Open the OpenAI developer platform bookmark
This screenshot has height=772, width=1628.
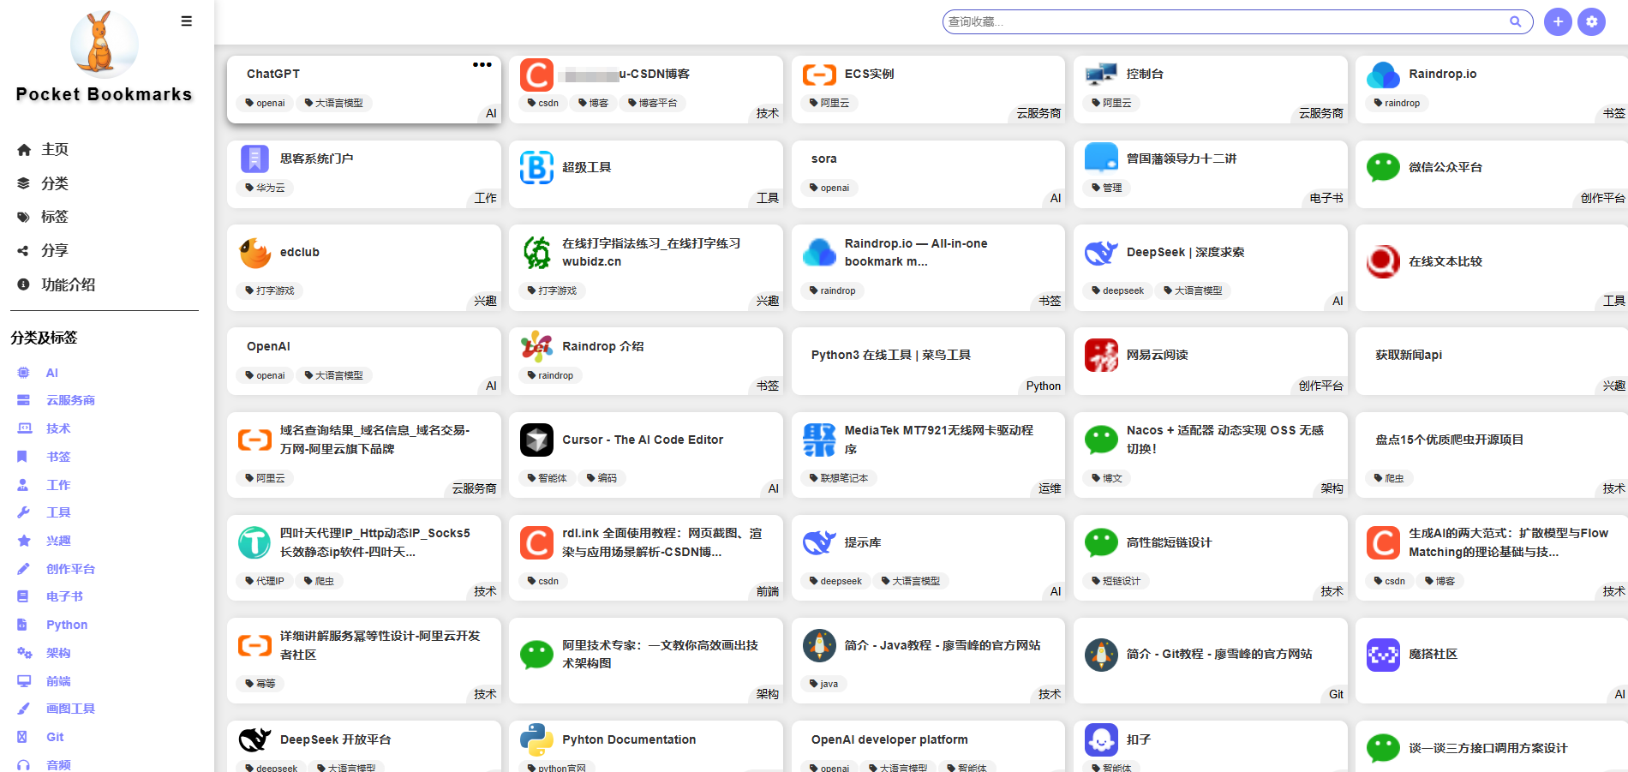click(889, 739)
